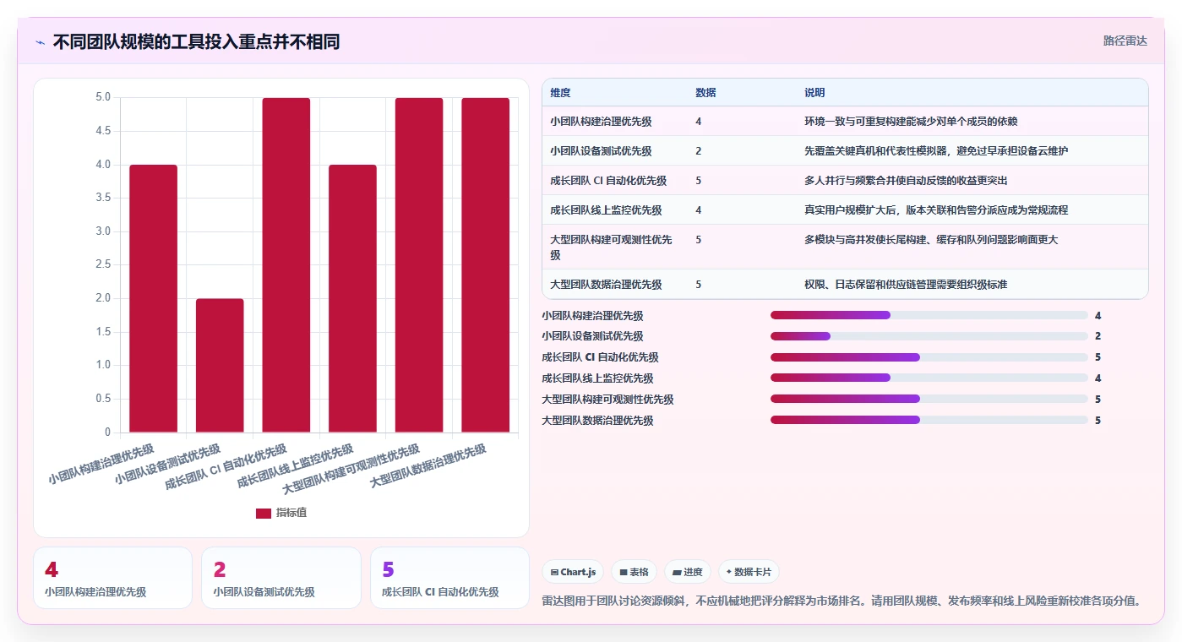Click the 大型团队构建可观测性优先级 chart bar

(419, 265)
